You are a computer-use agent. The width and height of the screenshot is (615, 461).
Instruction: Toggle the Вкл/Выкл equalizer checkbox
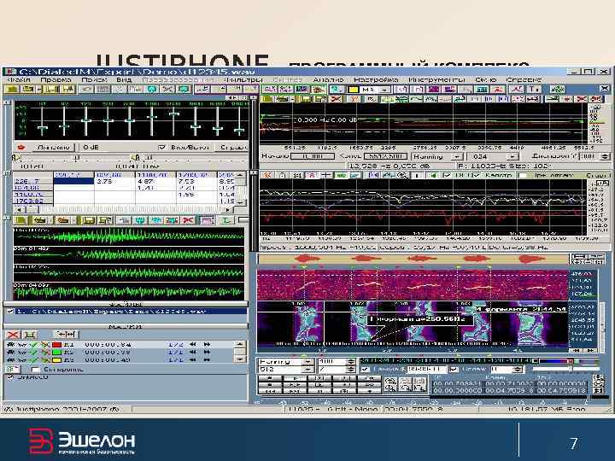pyautogui.click(x=161, y=148)
